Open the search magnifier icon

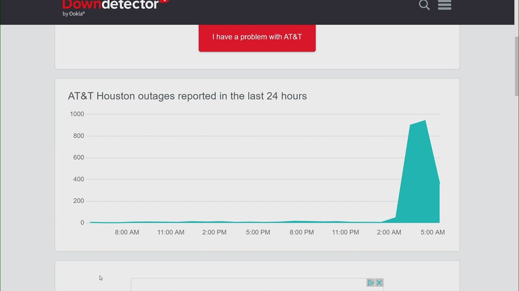tap(424, 5)
